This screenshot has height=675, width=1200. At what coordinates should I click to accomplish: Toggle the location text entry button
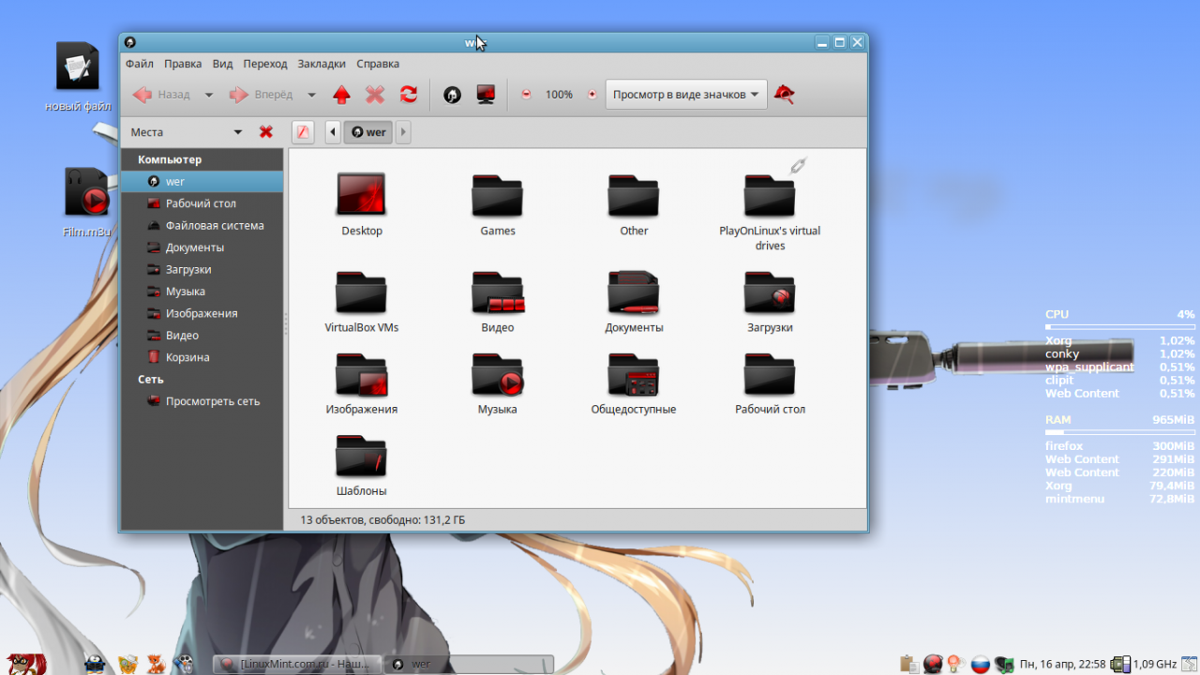tap(303, 132)
